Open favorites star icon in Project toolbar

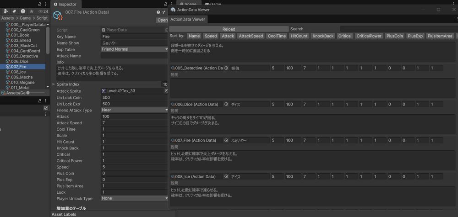click(x=32, y=11)
